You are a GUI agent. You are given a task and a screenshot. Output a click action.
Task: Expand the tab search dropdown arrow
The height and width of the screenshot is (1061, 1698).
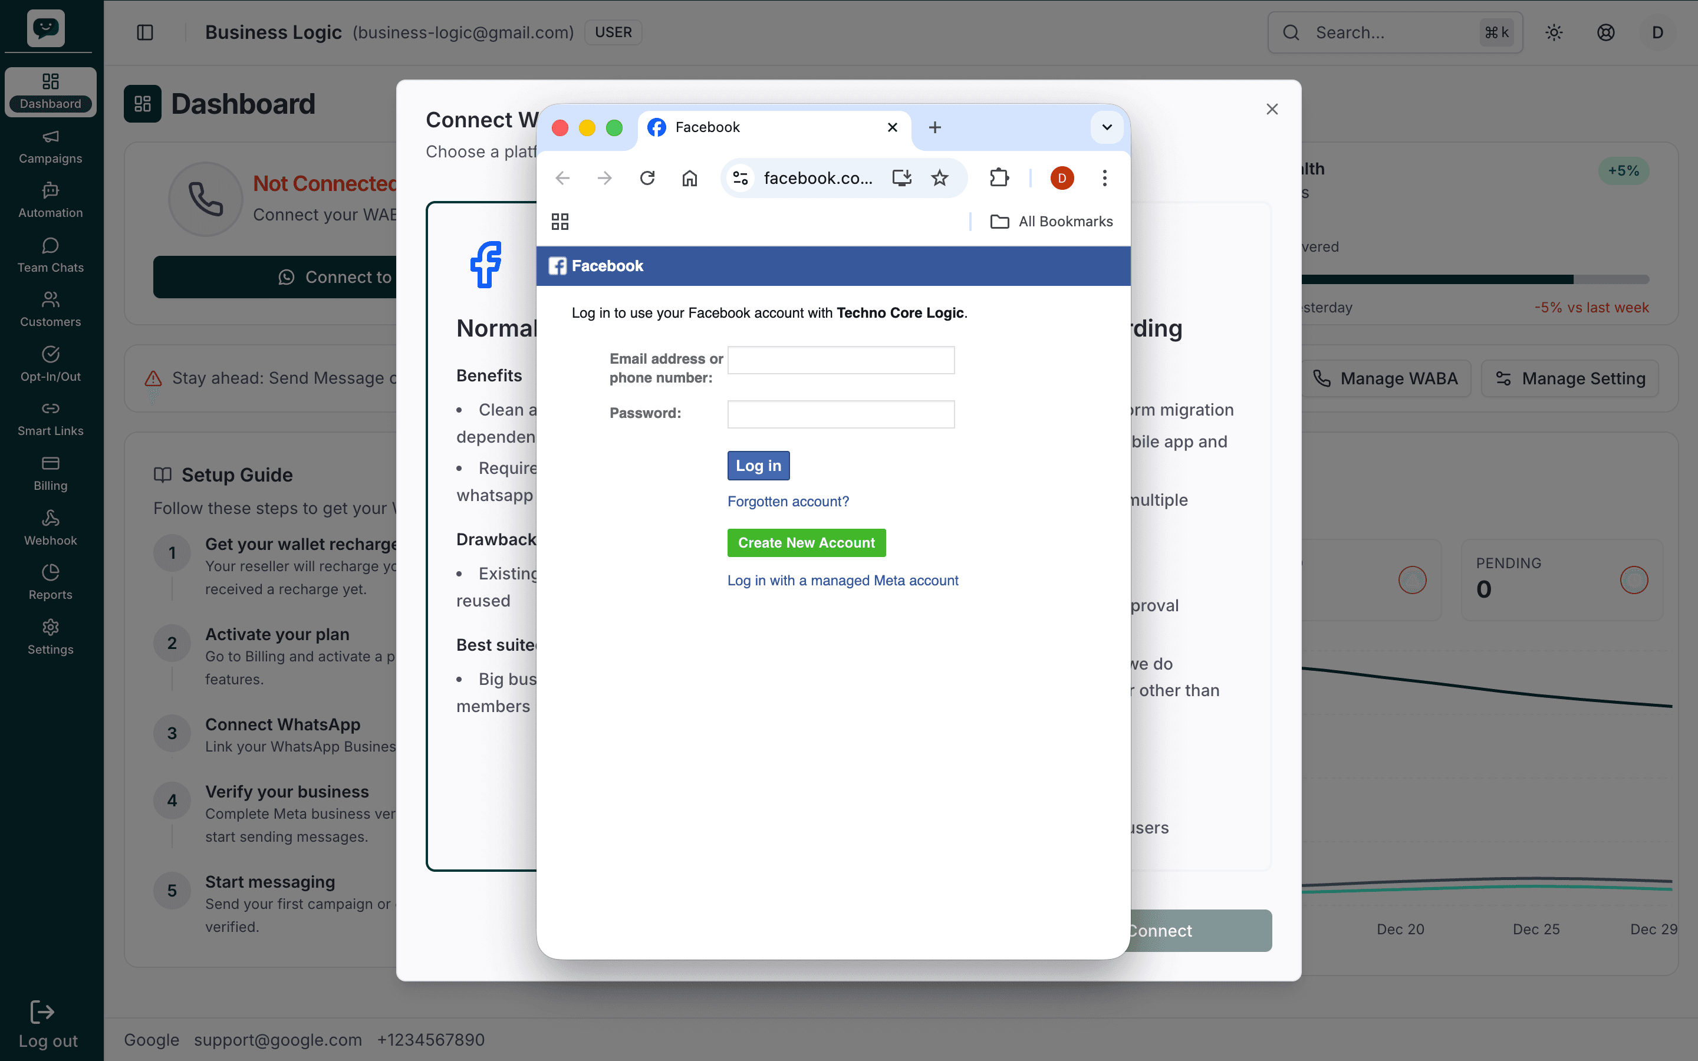click(1107, 127)
